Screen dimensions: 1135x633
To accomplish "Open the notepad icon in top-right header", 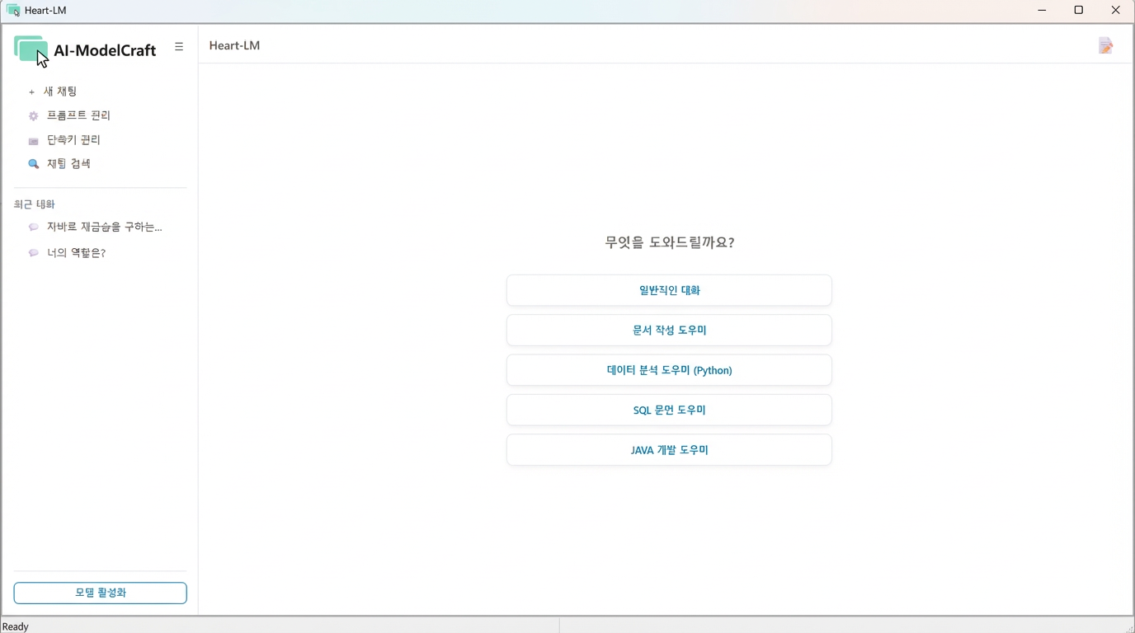I will (1105, 46).
